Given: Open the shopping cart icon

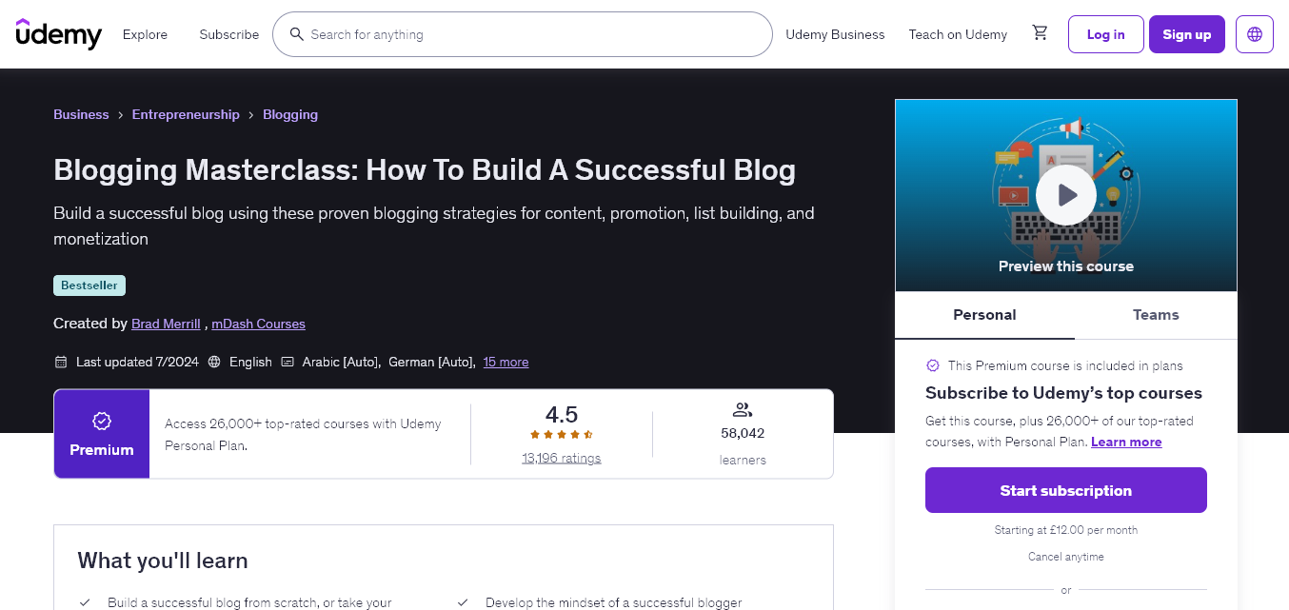Looking at the screenshot, I should (x=1040, y=33).
